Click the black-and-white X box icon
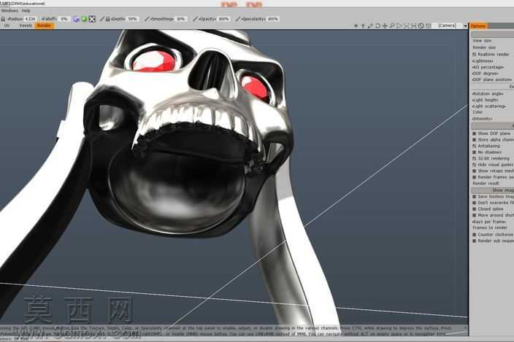Viewport: 514px width, 342px height. pos(92,19)
